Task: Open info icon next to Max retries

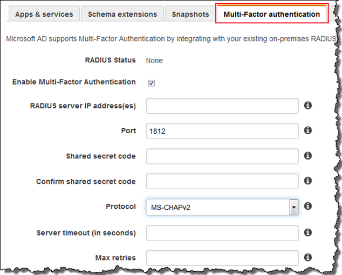Action: click(x=308, y=257)
